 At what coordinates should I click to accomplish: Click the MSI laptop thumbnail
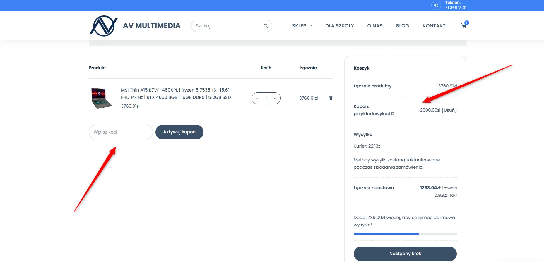click(x=101, y=98)
